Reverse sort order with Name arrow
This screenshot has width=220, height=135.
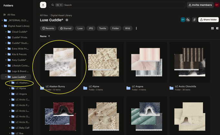(49, 36)
